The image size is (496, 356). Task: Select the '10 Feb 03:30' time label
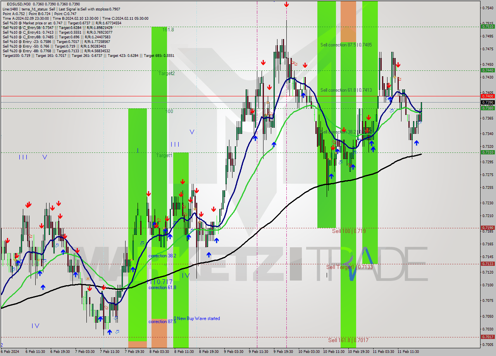coord(309,352)
